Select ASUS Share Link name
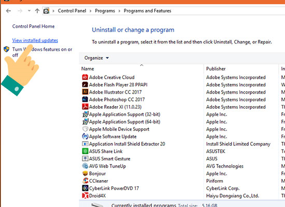Image resolution: width=285 pixels, height=207 pixels. coord(106,151)
